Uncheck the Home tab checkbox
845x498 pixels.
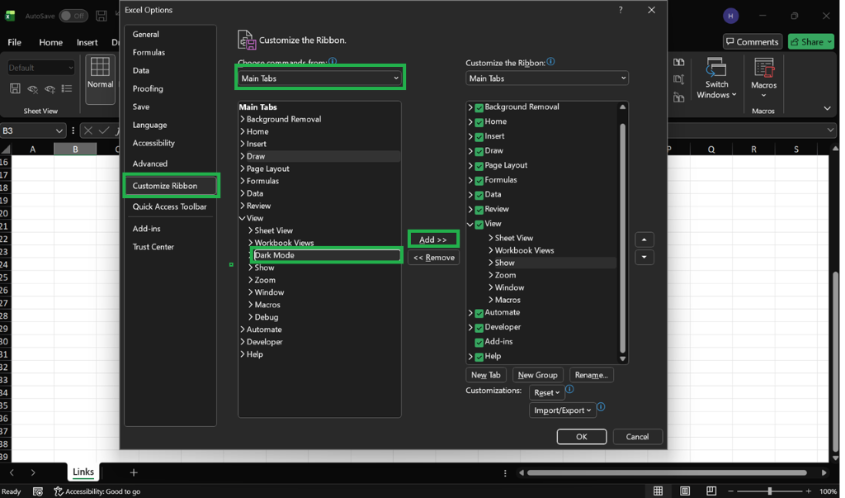pos(479,122)
